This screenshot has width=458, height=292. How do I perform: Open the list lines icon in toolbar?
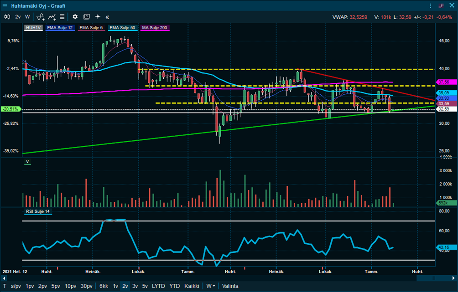point(62,16)
